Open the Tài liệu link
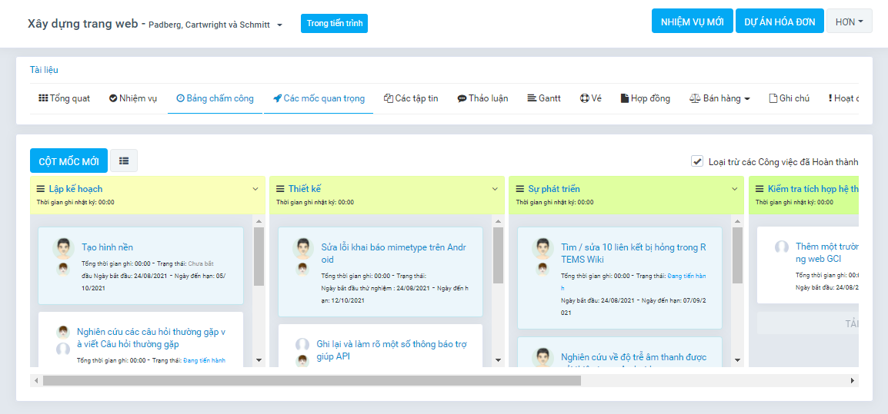Viewport: 888px width, 414px height. pyautogui.click(x=44, y=70)
